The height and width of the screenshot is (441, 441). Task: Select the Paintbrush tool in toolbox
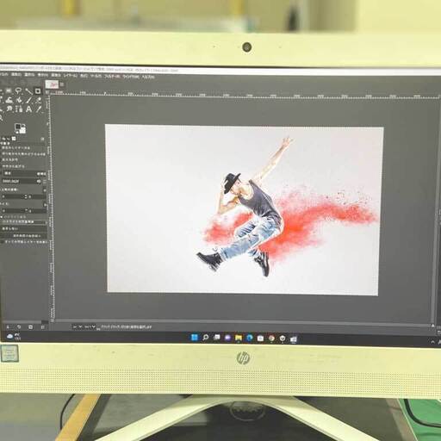[28, 100]
